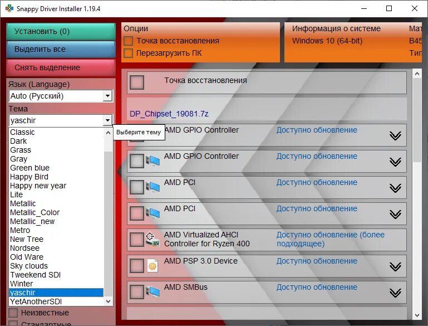The height and width of the screenshot is (326, 428).
Task: Choose the Grass theme
Action: click(x=56, y=150)
